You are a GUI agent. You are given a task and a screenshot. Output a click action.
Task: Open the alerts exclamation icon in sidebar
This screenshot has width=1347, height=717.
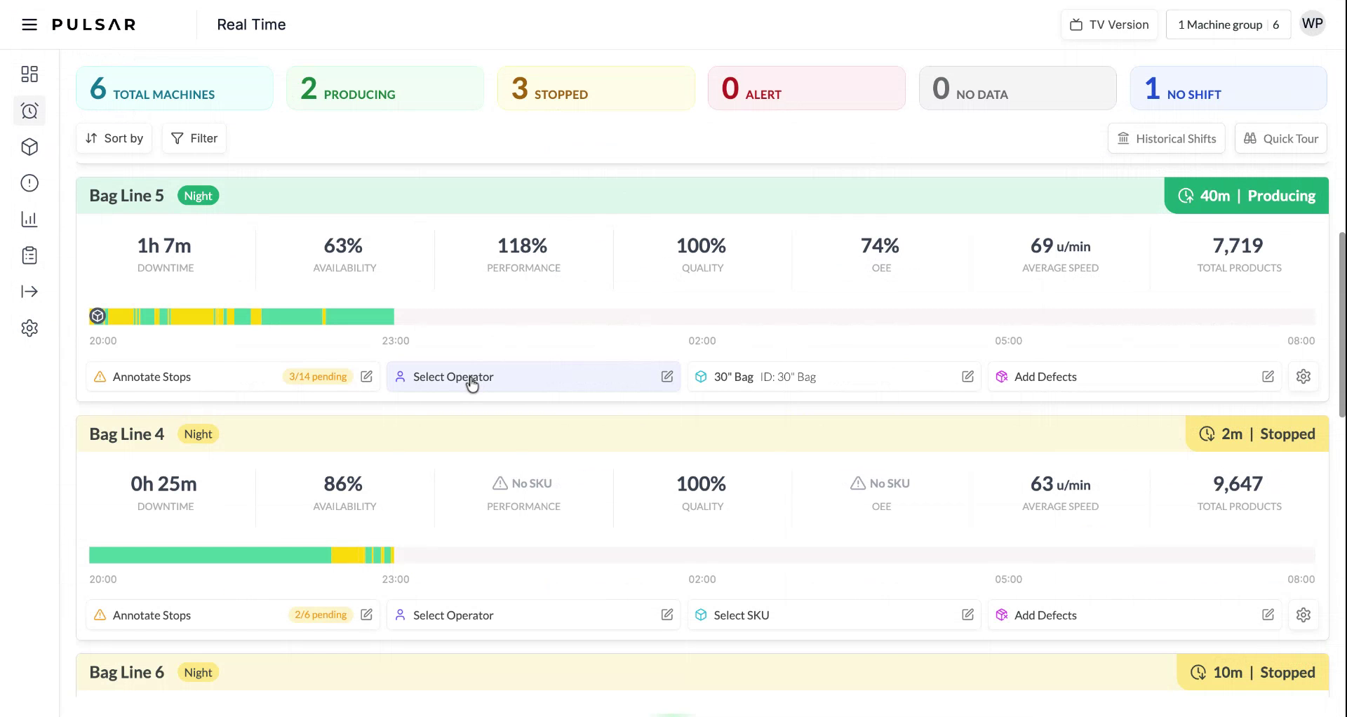[29, 183]
